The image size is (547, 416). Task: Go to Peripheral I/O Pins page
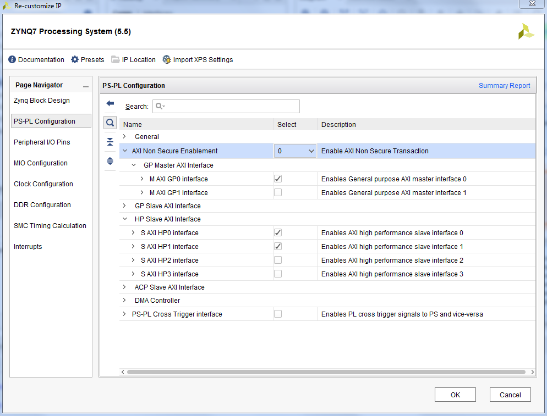click(42, 142)
